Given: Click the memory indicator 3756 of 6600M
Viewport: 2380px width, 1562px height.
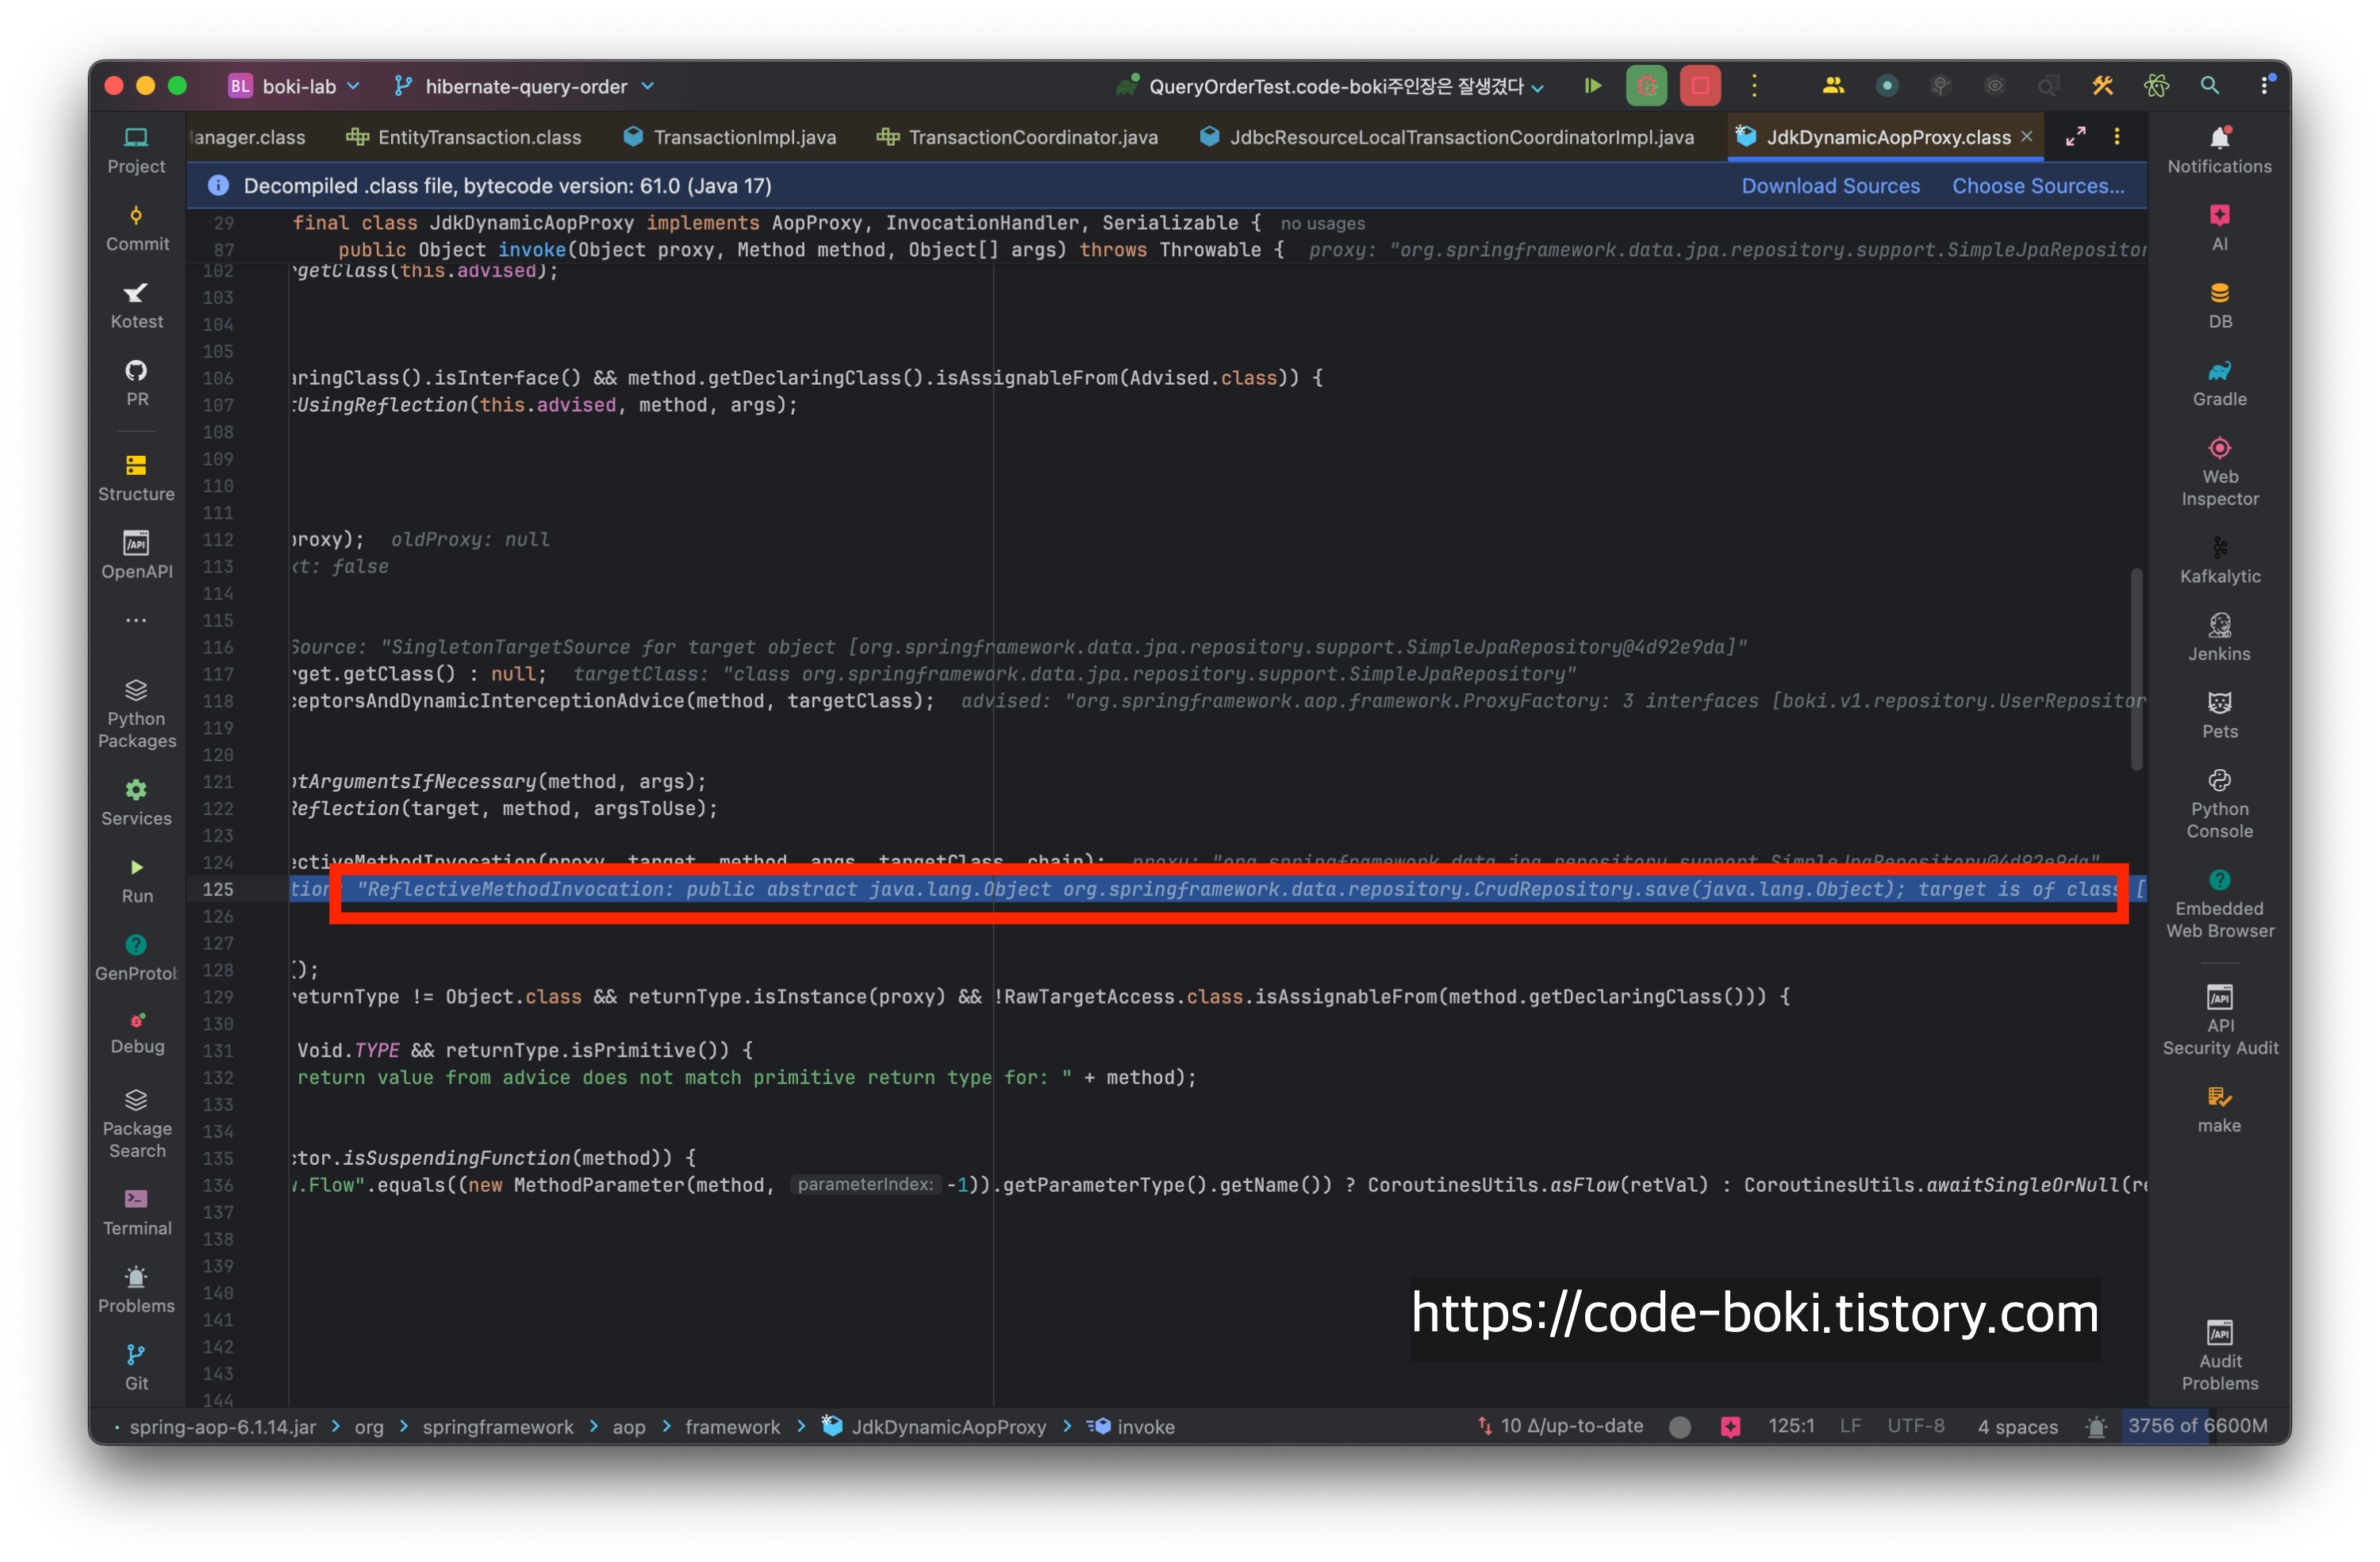Looking at the screenshot, I should pos(2197,1426).
